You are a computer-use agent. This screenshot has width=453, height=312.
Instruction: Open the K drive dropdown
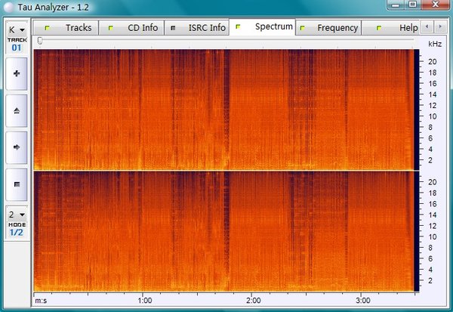point(17,29)
